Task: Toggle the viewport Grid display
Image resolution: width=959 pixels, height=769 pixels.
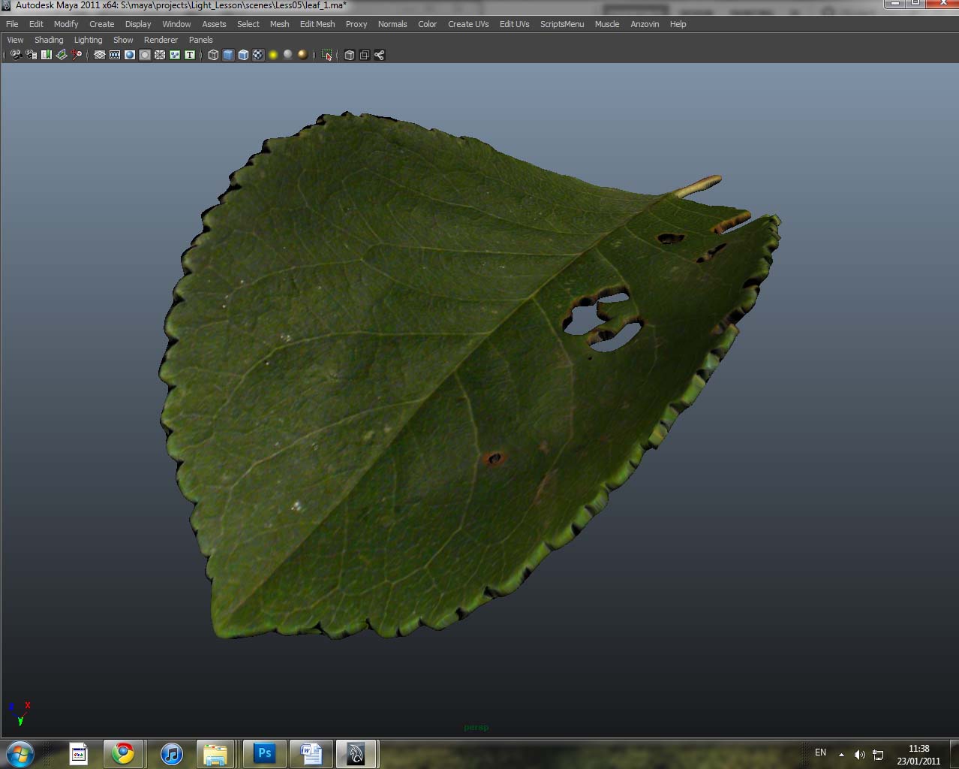Action: pos(99,55)
